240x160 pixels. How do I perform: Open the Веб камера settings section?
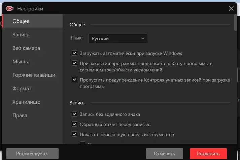(26, 48)
